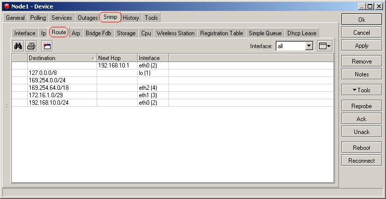Switch to the Polling tab
The image size is (386, 199).
pyautogui.click(x=38, y=18)
